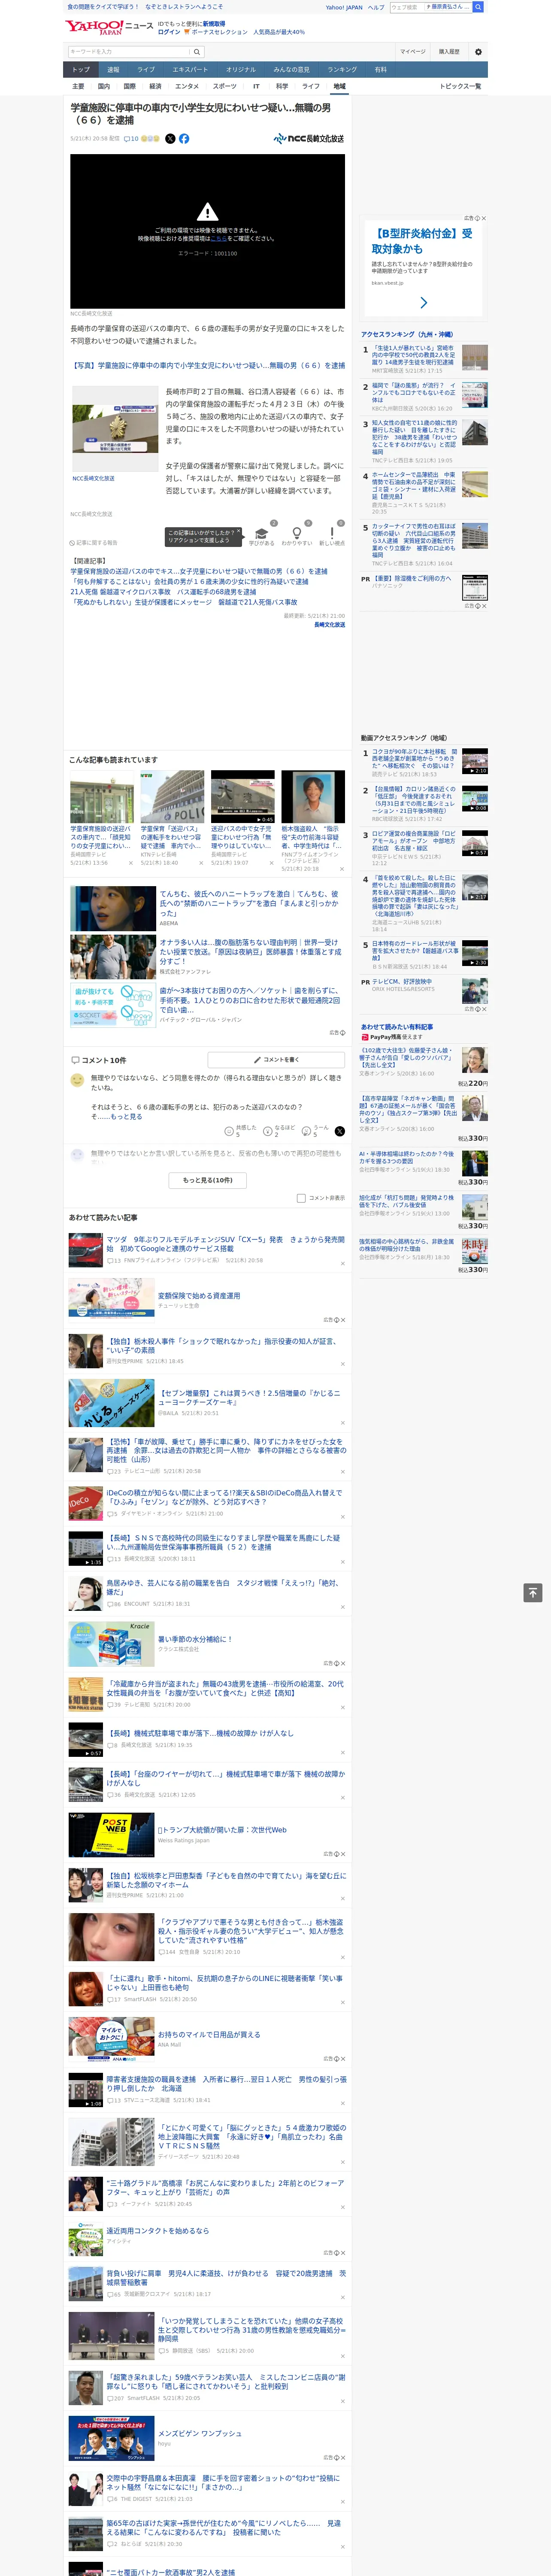
Task: Click the search magnifier icon beside the keyword field
Action: pos(197,52)
